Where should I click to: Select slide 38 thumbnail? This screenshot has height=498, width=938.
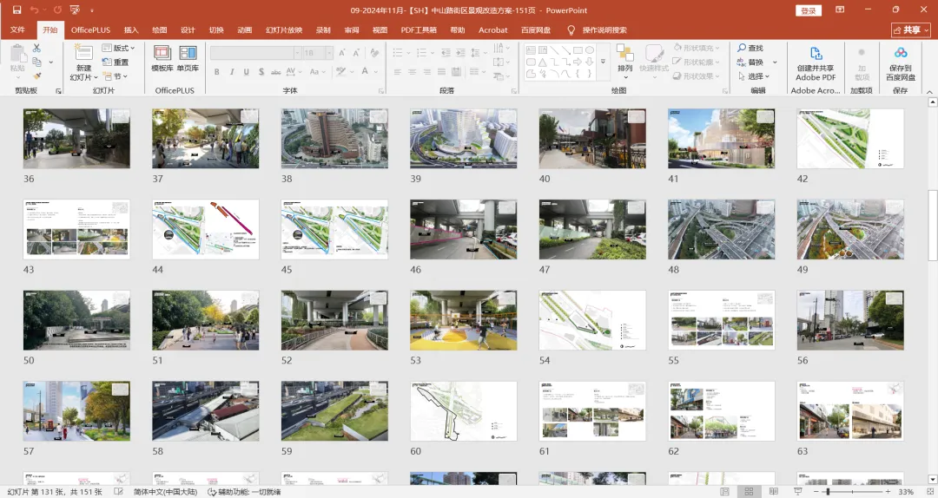point(334,139)
